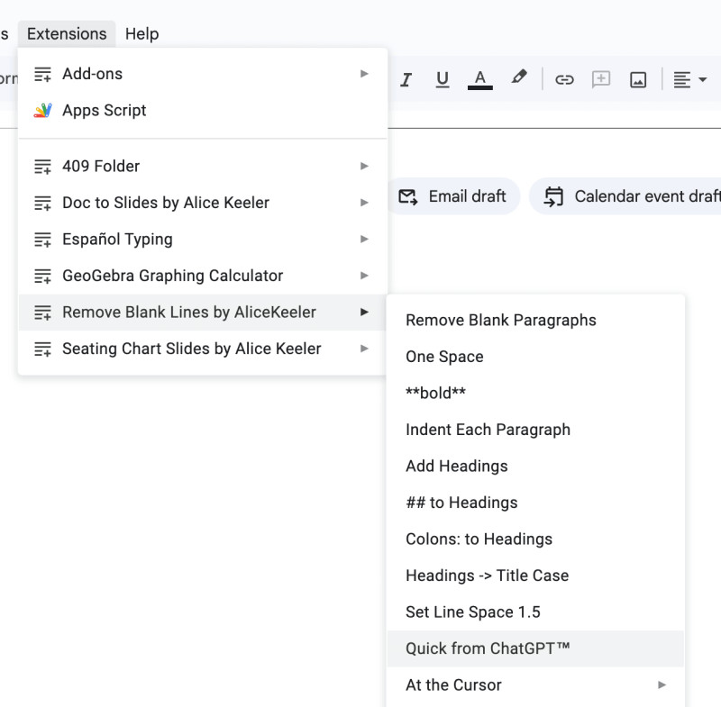The width and height of the screenshot is (721, 707).
Task: Expand the Add-ons submenu arrow
Action: (364, 74)
